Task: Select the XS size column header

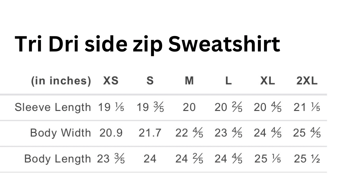Action: (x=111, y=81)
